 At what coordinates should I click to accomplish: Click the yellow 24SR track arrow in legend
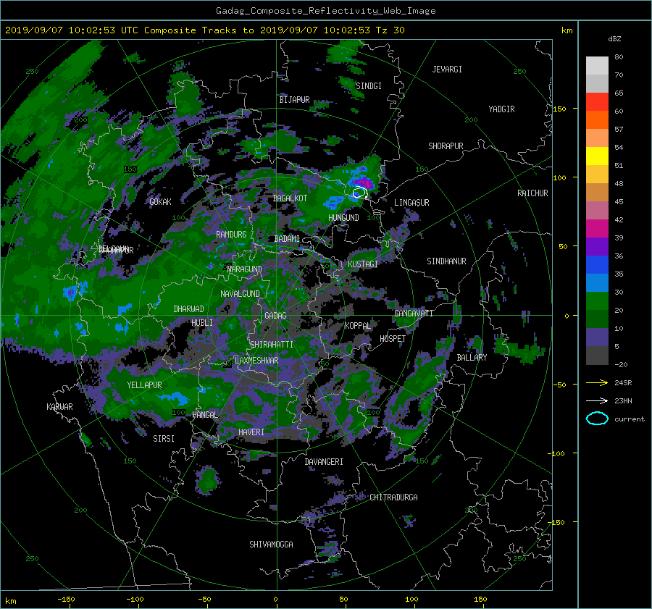pyautogui.click(x=597, y=382)
